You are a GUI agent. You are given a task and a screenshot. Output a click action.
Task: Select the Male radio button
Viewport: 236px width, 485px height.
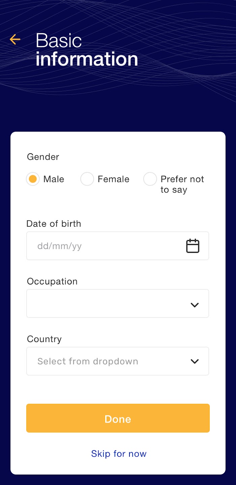pos(33,179)
